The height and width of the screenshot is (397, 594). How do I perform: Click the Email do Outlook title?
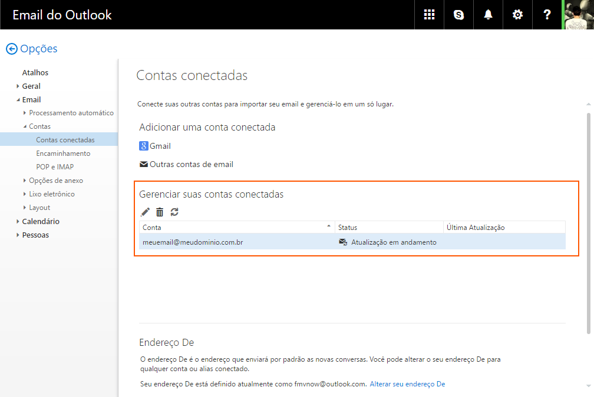pos(62,15)
